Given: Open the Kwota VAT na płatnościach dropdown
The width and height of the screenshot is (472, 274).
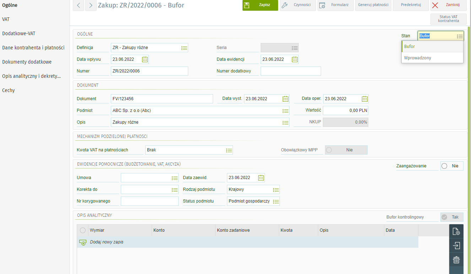Looking at the screenshot, I should point(229,150).
